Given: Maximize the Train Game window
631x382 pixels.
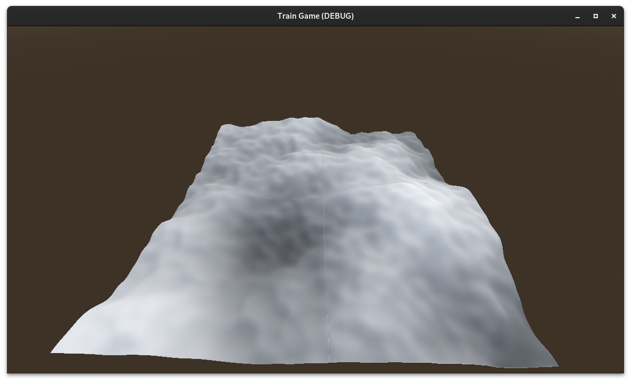Looking at the screenshot, I should [596, 16].
